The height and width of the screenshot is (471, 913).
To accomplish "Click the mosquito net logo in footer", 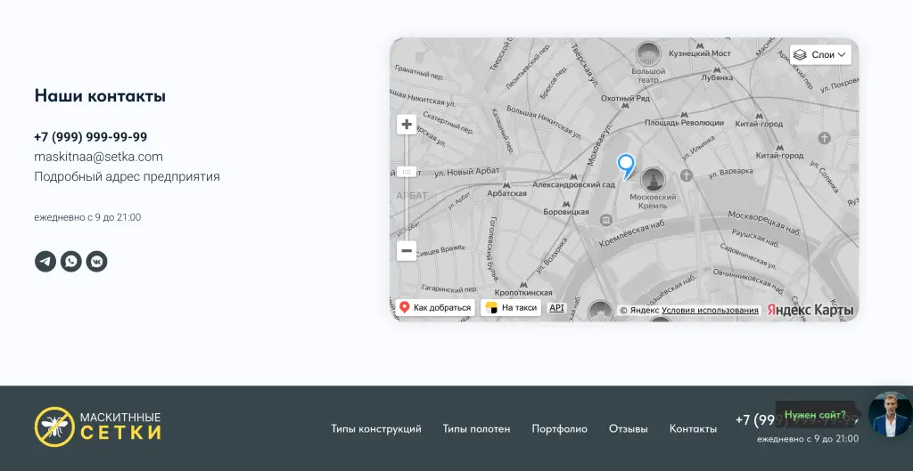I will tap(54, 426).
